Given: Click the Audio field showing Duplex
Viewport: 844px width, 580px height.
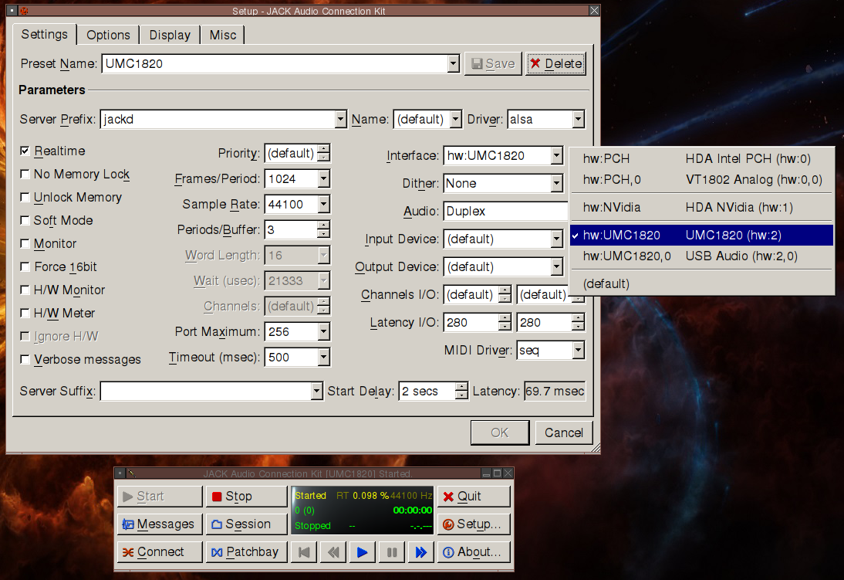Looking at the screenshot, I should 505,212.
